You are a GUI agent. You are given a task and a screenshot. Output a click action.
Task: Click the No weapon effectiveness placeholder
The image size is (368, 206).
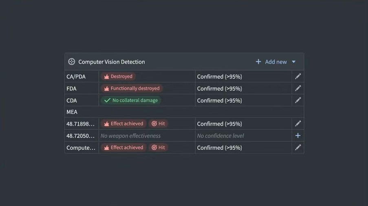tap(130, 135)
